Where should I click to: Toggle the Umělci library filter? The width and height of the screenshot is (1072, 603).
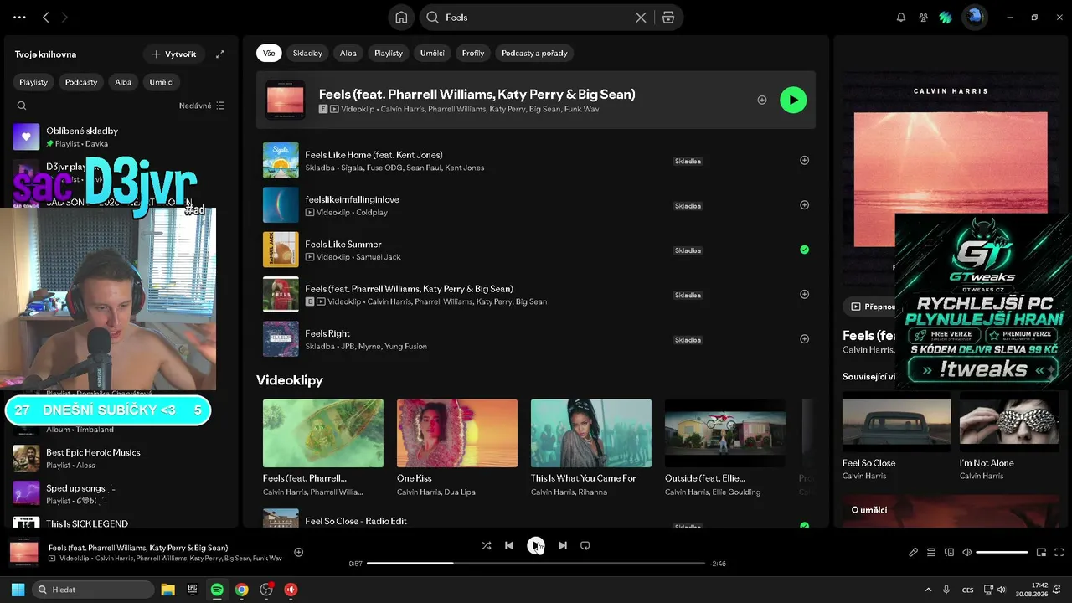(162, 82)
